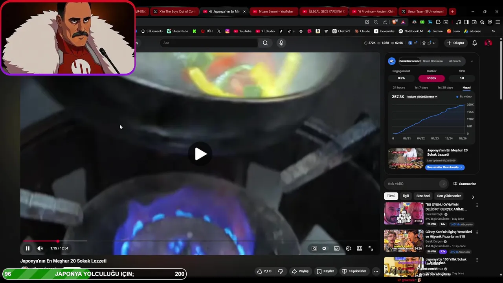503x283 pixels.
Task: Click the search magnifier button in YouTube
Action: [x=265, y=43]
